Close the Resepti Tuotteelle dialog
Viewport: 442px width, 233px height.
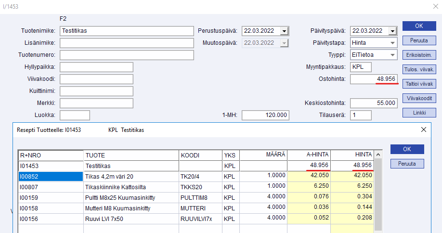point(424,129)
